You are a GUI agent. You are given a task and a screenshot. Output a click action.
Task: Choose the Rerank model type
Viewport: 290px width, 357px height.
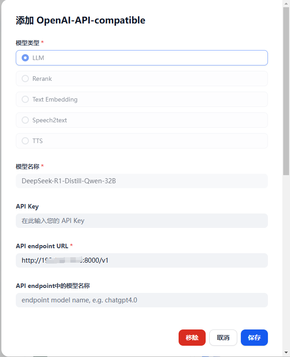142,79
